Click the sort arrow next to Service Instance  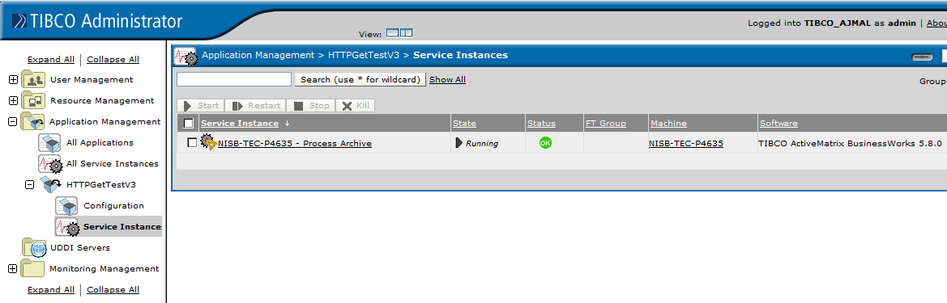point(287,124)
